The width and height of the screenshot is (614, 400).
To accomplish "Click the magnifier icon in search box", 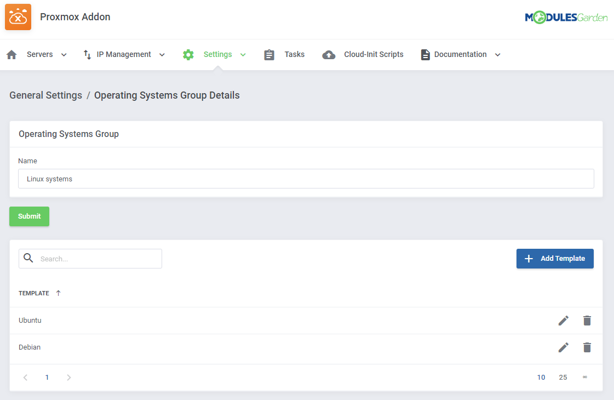I will (28, 258).
